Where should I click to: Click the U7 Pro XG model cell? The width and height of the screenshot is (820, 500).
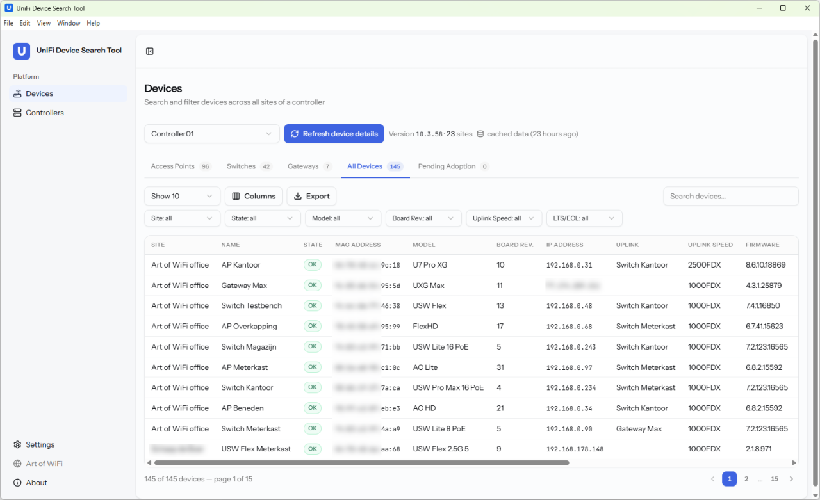point(430,264)
